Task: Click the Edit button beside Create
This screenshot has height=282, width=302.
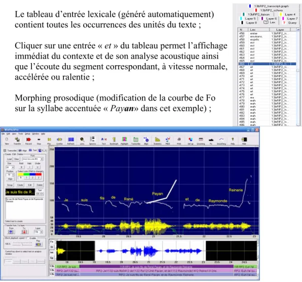Action: click(x=30, y=185)
